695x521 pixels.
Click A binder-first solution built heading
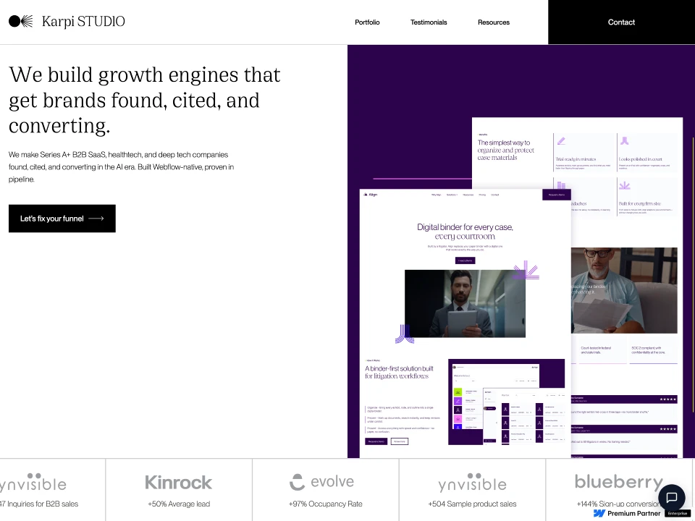pos(399,372)
